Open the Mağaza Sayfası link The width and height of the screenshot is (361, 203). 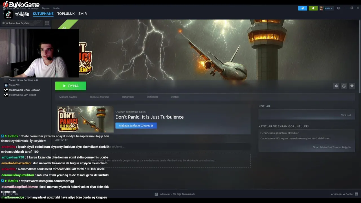click(68, 97)
